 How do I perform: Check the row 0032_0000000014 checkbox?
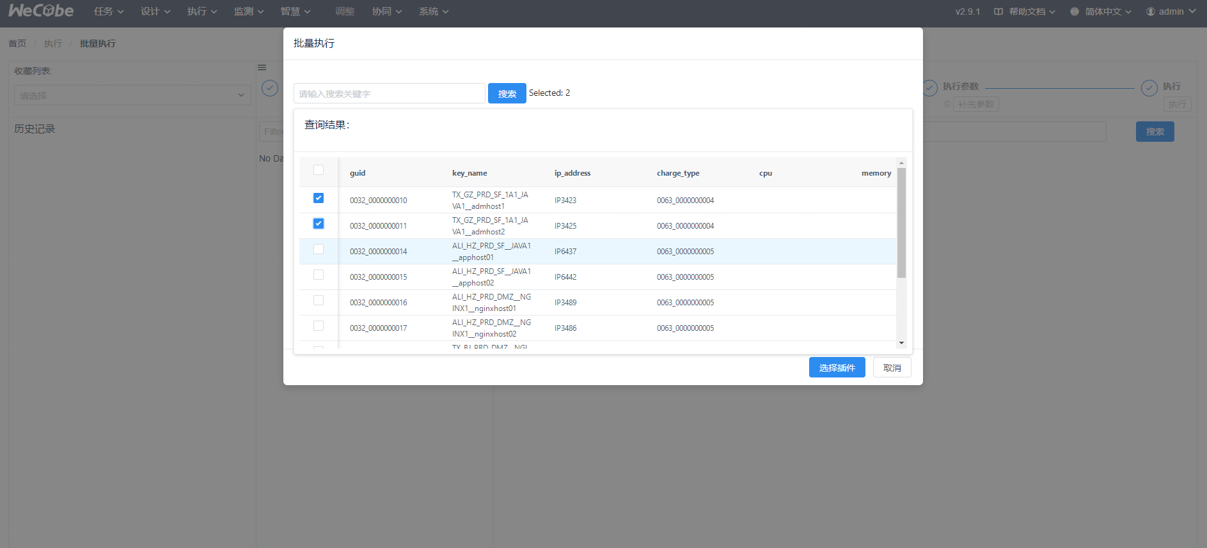coord(319,249)
